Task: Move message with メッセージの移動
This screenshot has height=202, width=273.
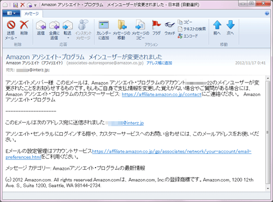Action: coord(121,30)
